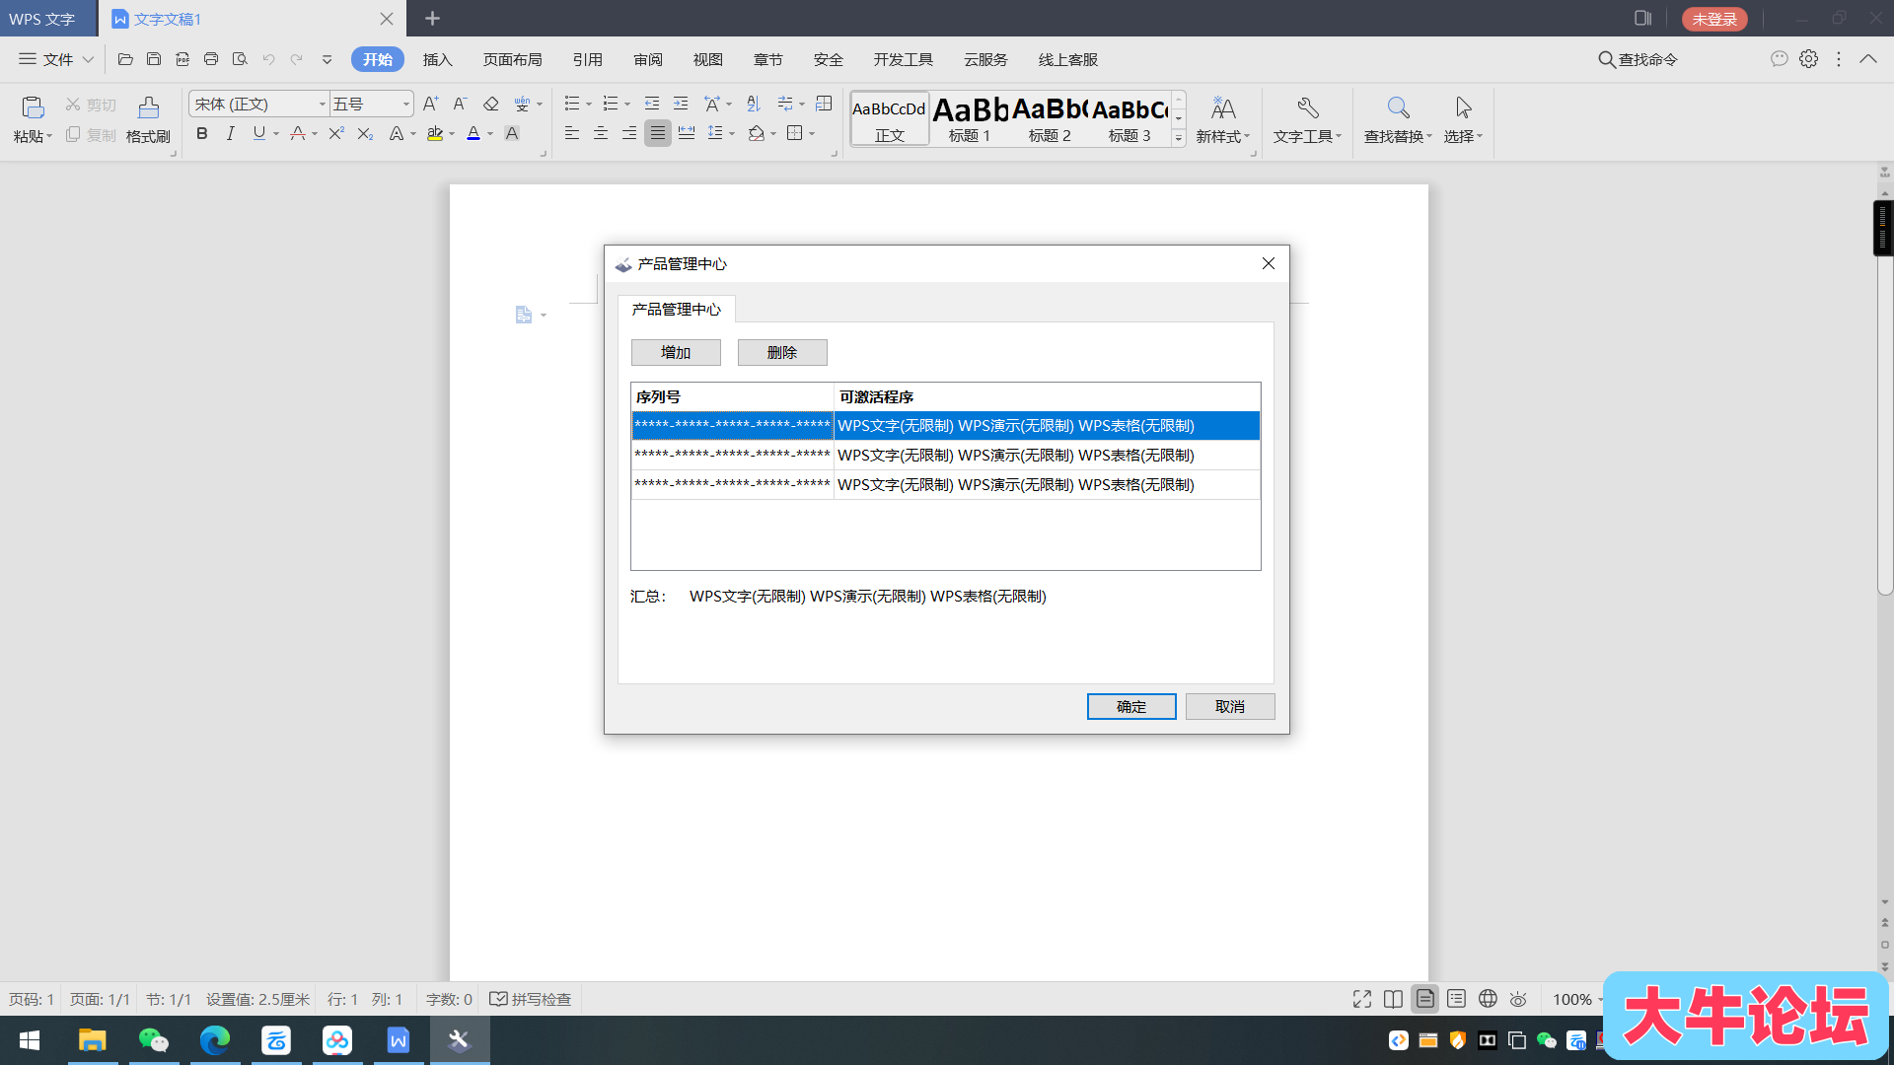Click the web layout globe icon in status bar
The image size is (1894, 1065).
coord(1488,999)
